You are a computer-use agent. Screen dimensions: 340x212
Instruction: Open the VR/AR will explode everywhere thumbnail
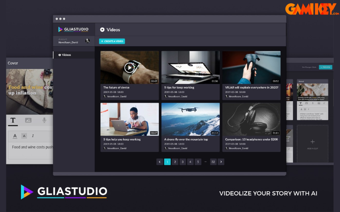(x=251, y=67)
